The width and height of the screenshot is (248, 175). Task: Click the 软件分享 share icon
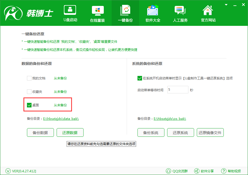coord(197,171)
